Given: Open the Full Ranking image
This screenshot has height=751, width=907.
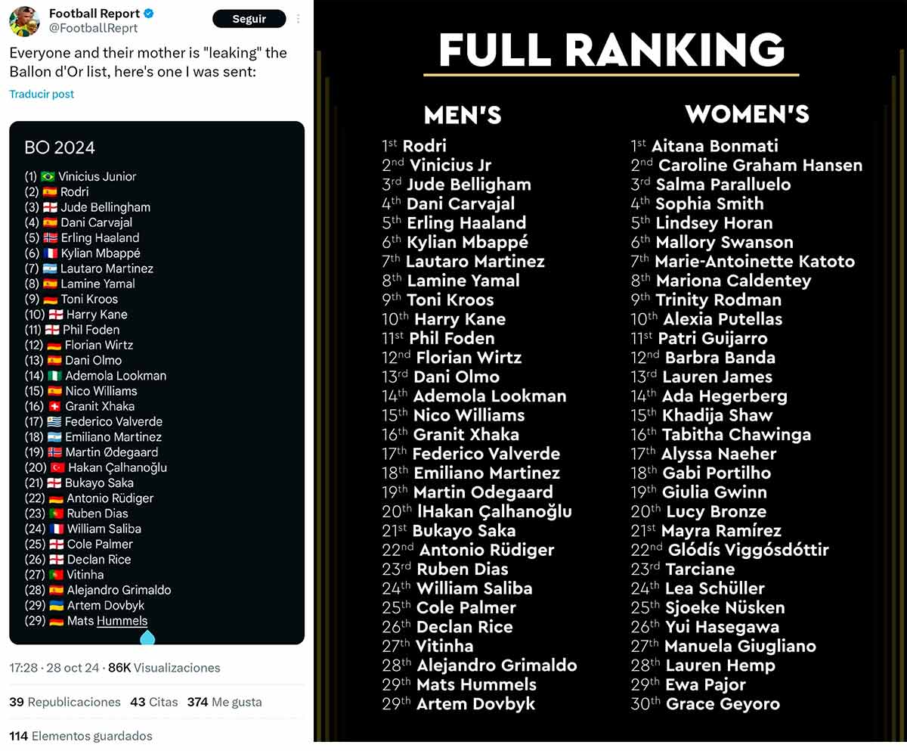Looking at the screenshot, I should tap(611, 378).
